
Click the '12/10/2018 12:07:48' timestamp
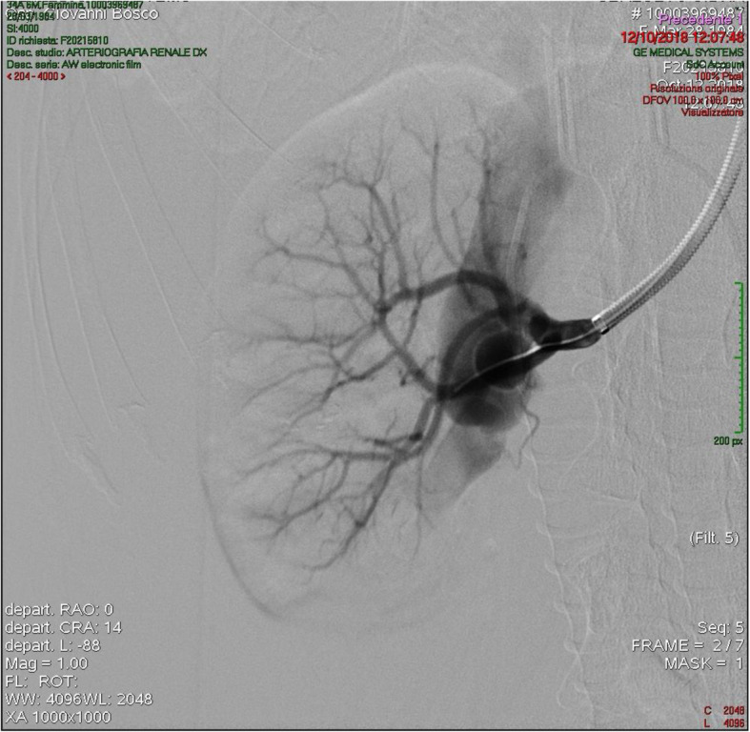[x=682, y=37]
